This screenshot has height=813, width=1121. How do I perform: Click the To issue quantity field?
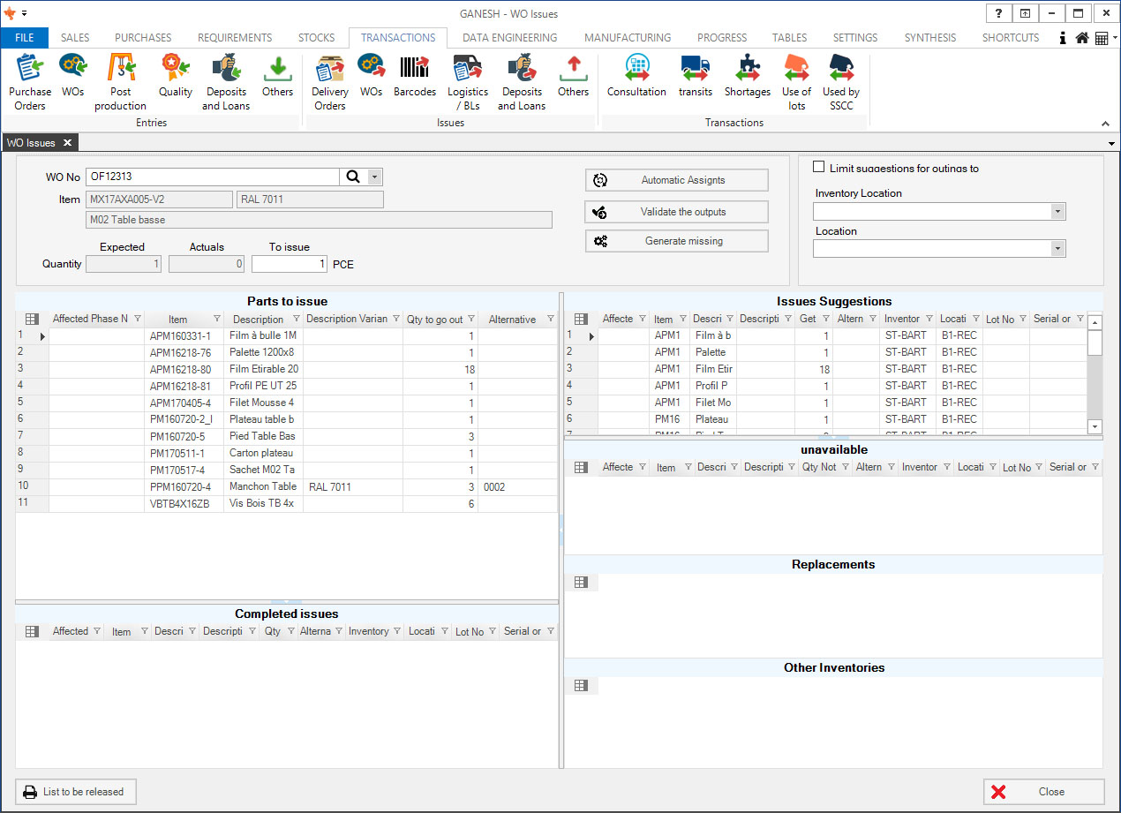click(x=290, y=264)
